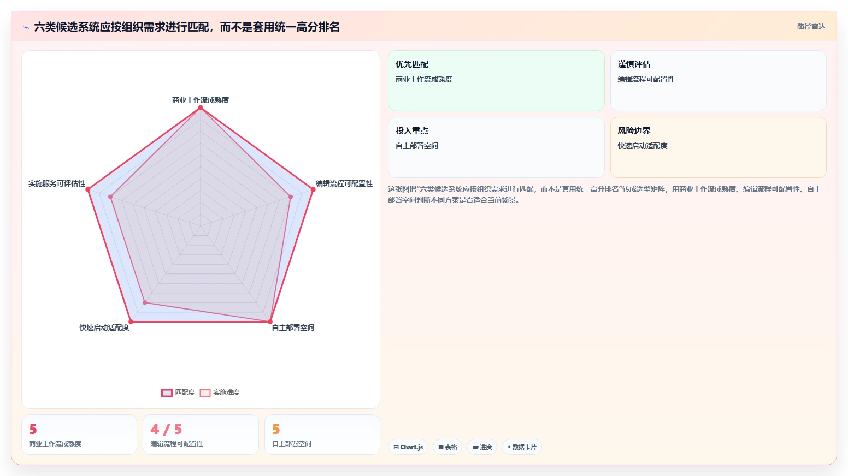
Task: Click the 自主部署空间 radar axis label
Action: coord(293,328)
